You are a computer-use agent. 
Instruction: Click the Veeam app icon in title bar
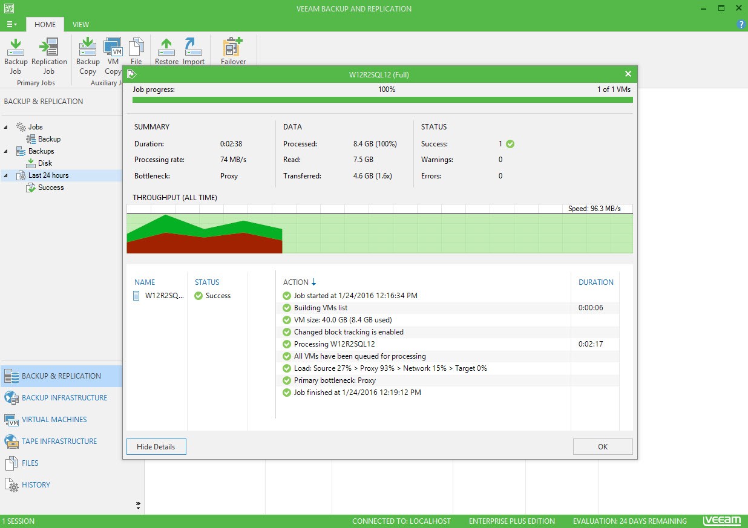pos(8,8)
